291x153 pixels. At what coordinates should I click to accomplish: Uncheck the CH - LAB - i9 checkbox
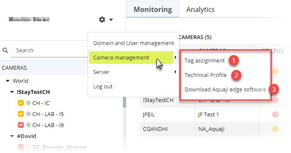[x=21, y=125]
